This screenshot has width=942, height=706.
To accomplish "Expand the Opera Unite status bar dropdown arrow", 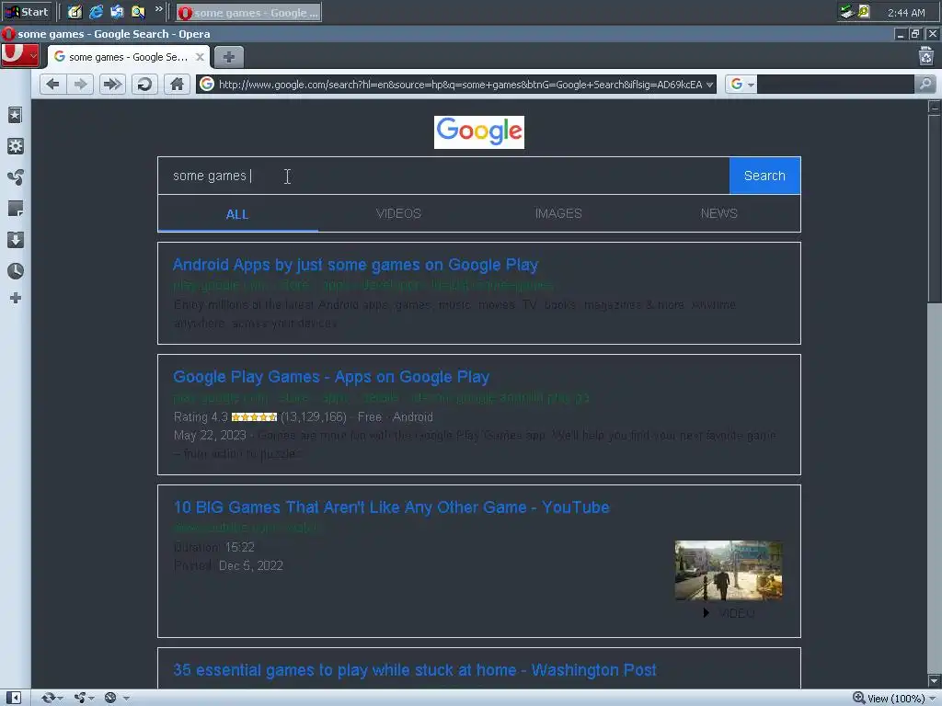I will tap(91, 699).
